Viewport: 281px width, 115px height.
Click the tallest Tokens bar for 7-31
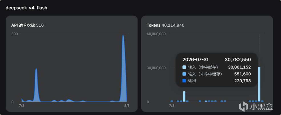259,84
